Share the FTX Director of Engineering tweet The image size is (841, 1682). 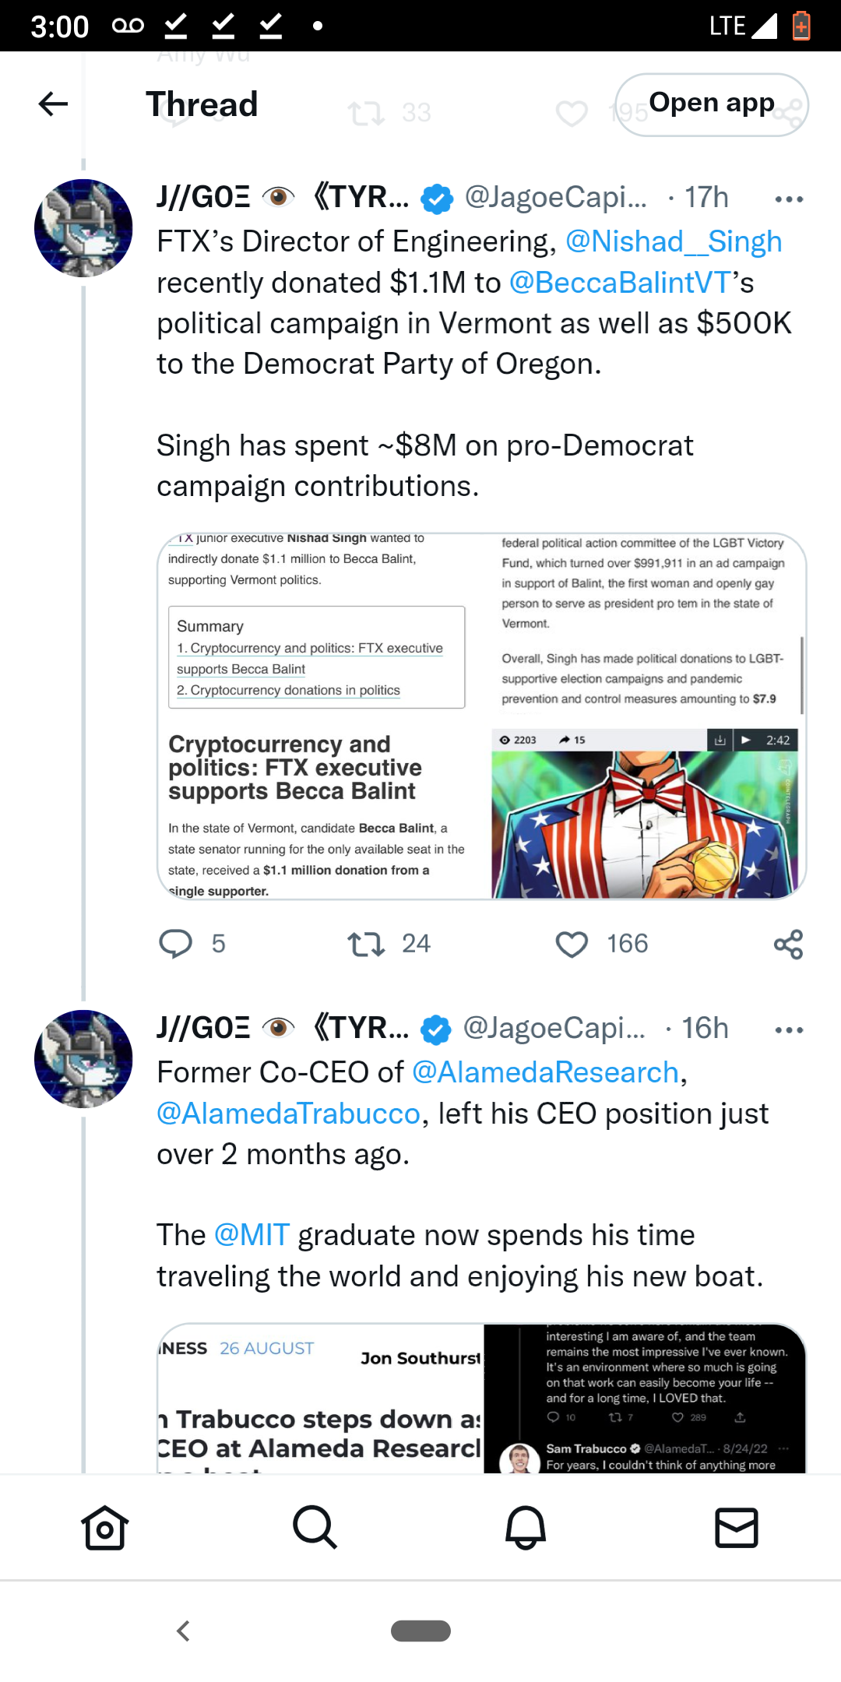788,945
